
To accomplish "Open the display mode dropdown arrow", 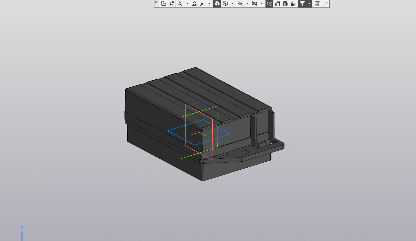I will [232, 4].
